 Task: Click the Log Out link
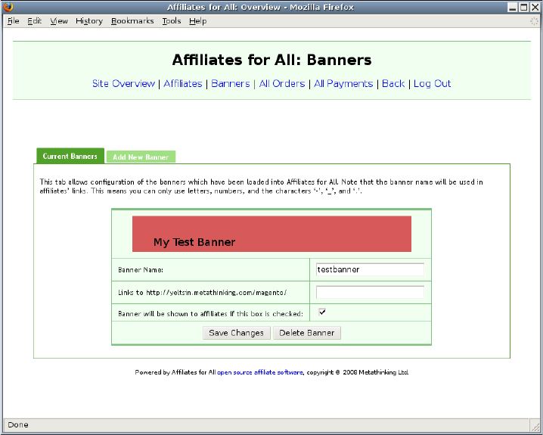pos(432,83)
